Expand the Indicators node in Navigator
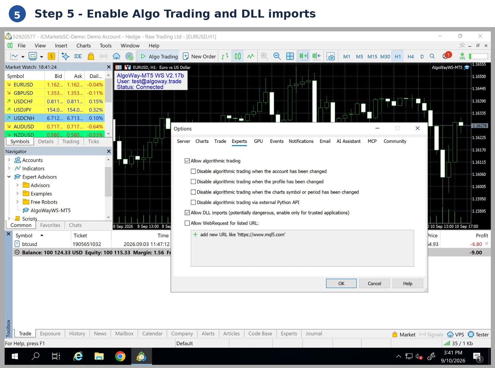The height and width of the screenshot is (368, 495). point(9,168)
